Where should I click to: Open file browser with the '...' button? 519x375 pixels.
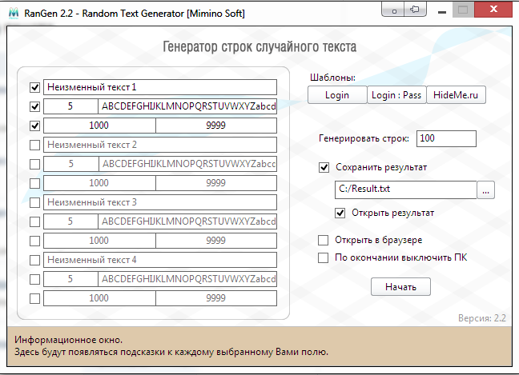pyautogui.click(x=486, y=190)
